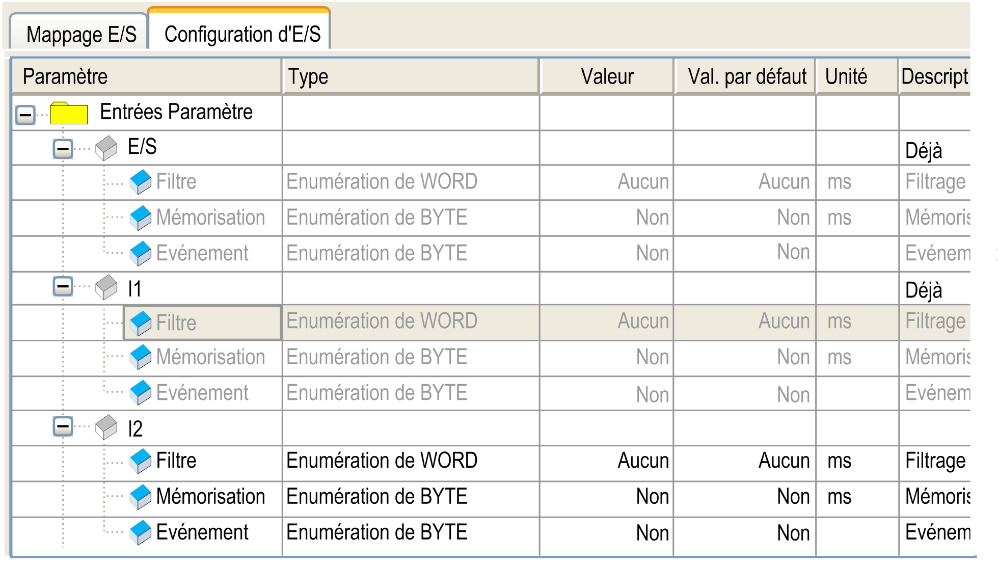Click the Valeur column header

tap(607, 76)
